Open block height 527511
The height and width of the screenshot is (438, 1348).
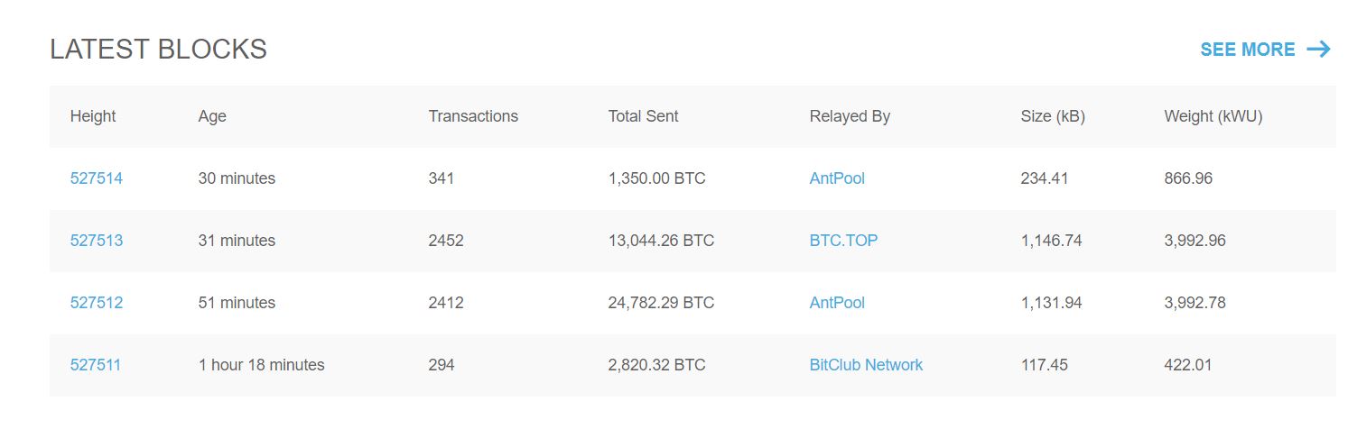[95, 365]
